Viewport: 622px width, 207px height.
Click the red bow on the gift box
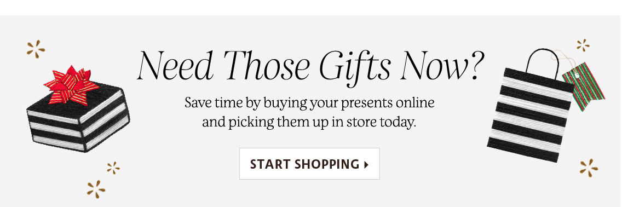[x=71, y=85]
